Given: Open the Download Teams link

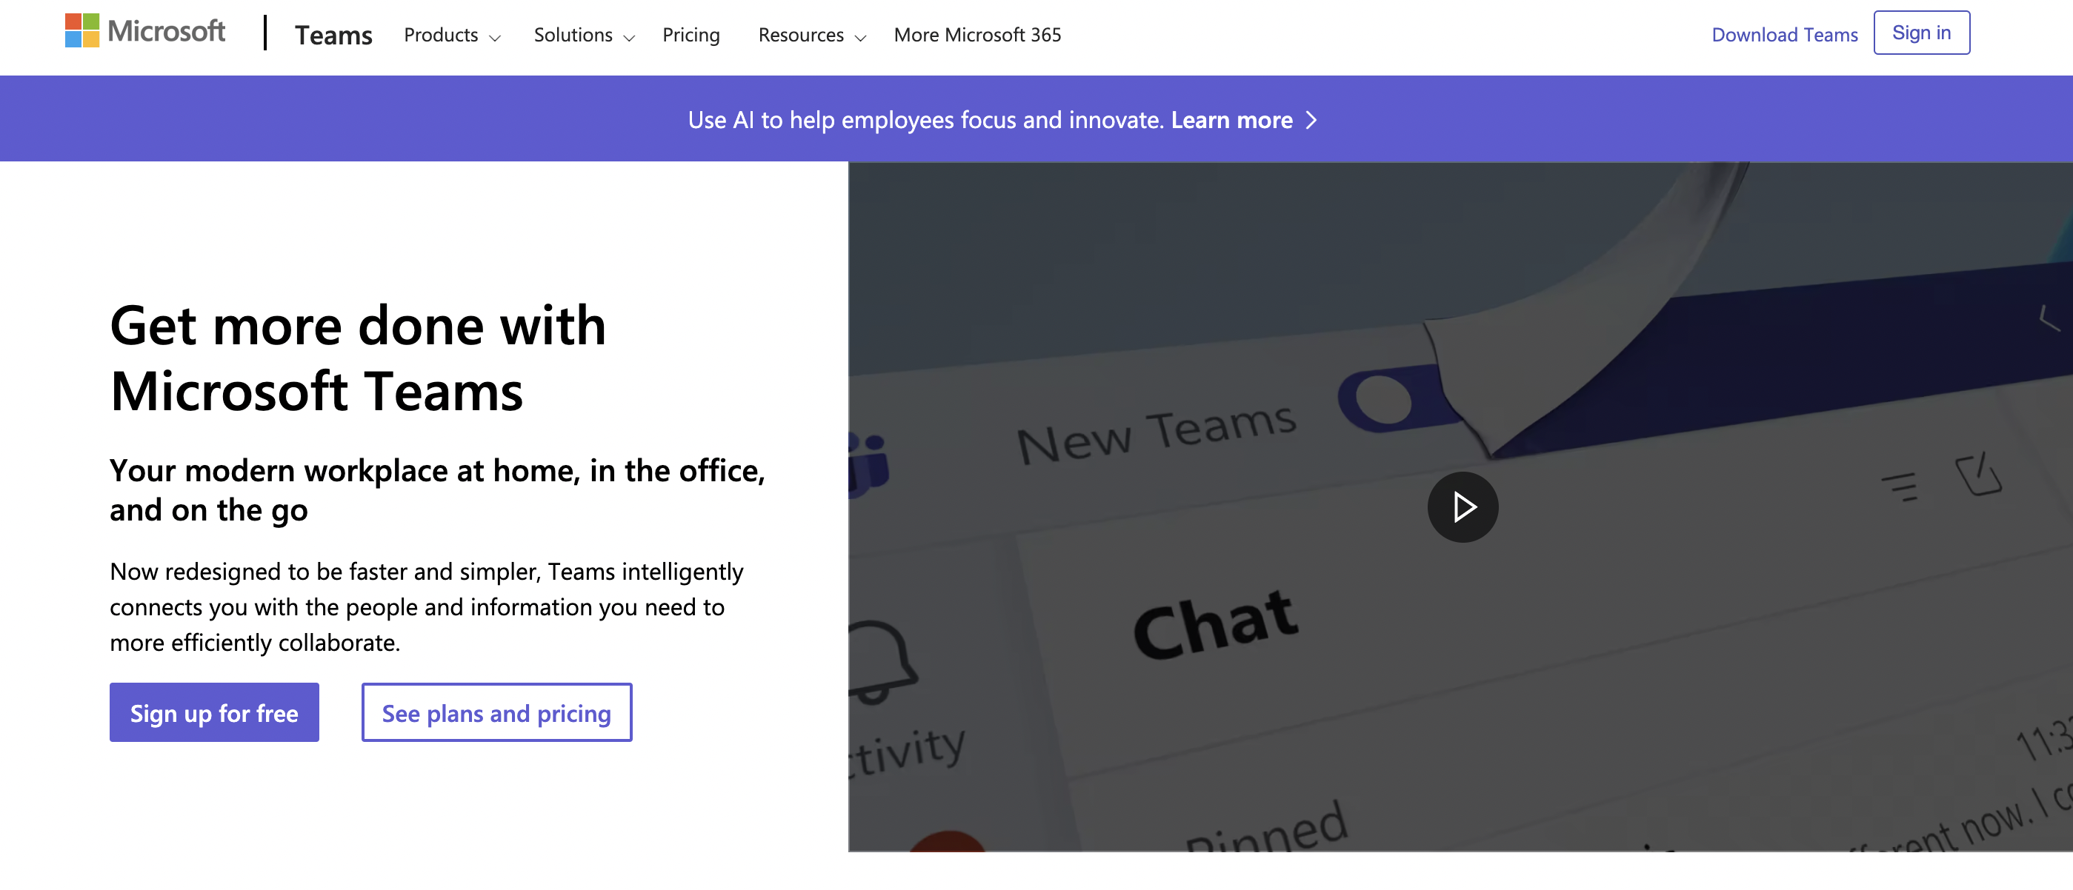Looking at the screenshot, I should click(x=1784, y=35).
